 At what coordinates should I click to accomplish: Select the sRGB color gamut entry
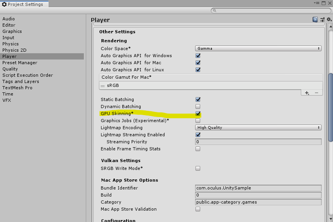point(211,85)
